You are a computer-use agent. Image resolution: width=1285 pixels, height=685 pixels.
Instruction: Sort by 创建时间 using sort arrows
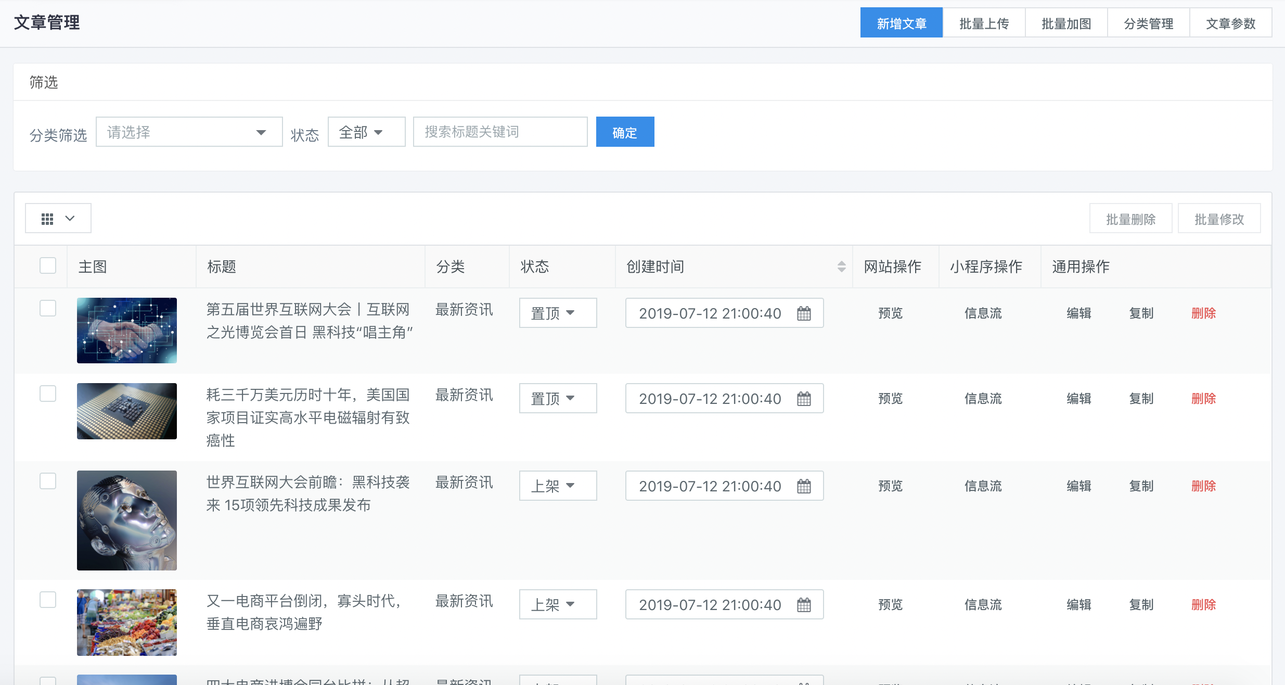tap(841, 267)
